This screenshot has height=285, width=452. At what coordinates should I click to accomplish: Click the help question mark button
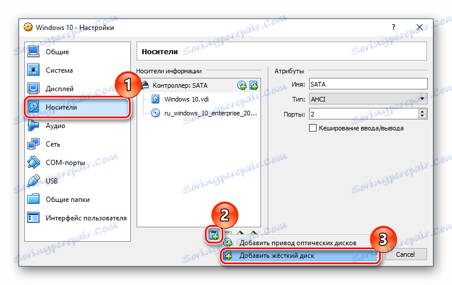coord(394,27)
